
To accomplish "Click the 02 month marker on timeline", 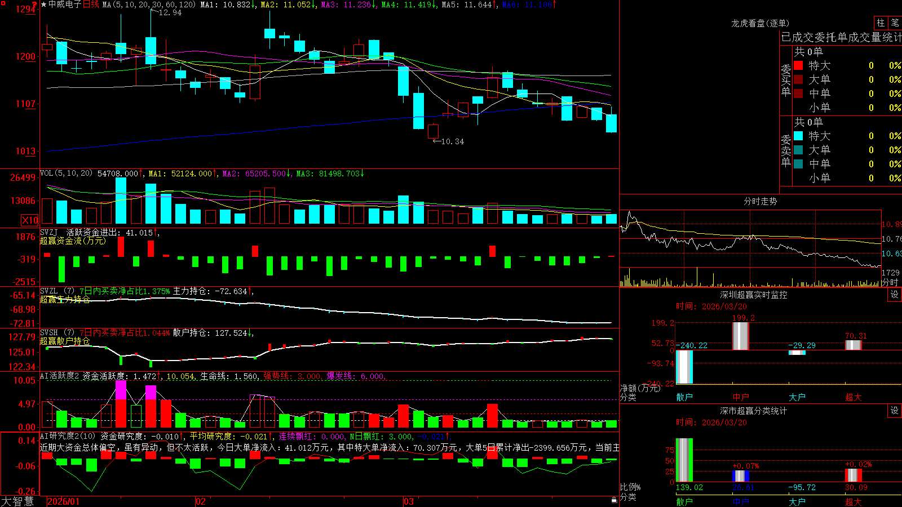I will coord(201,501).
